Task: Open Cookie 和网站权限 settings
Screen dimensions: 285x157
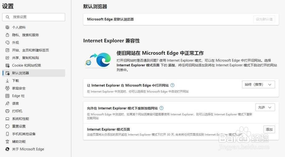Action: pyautogui.click(x=34, y=65)
